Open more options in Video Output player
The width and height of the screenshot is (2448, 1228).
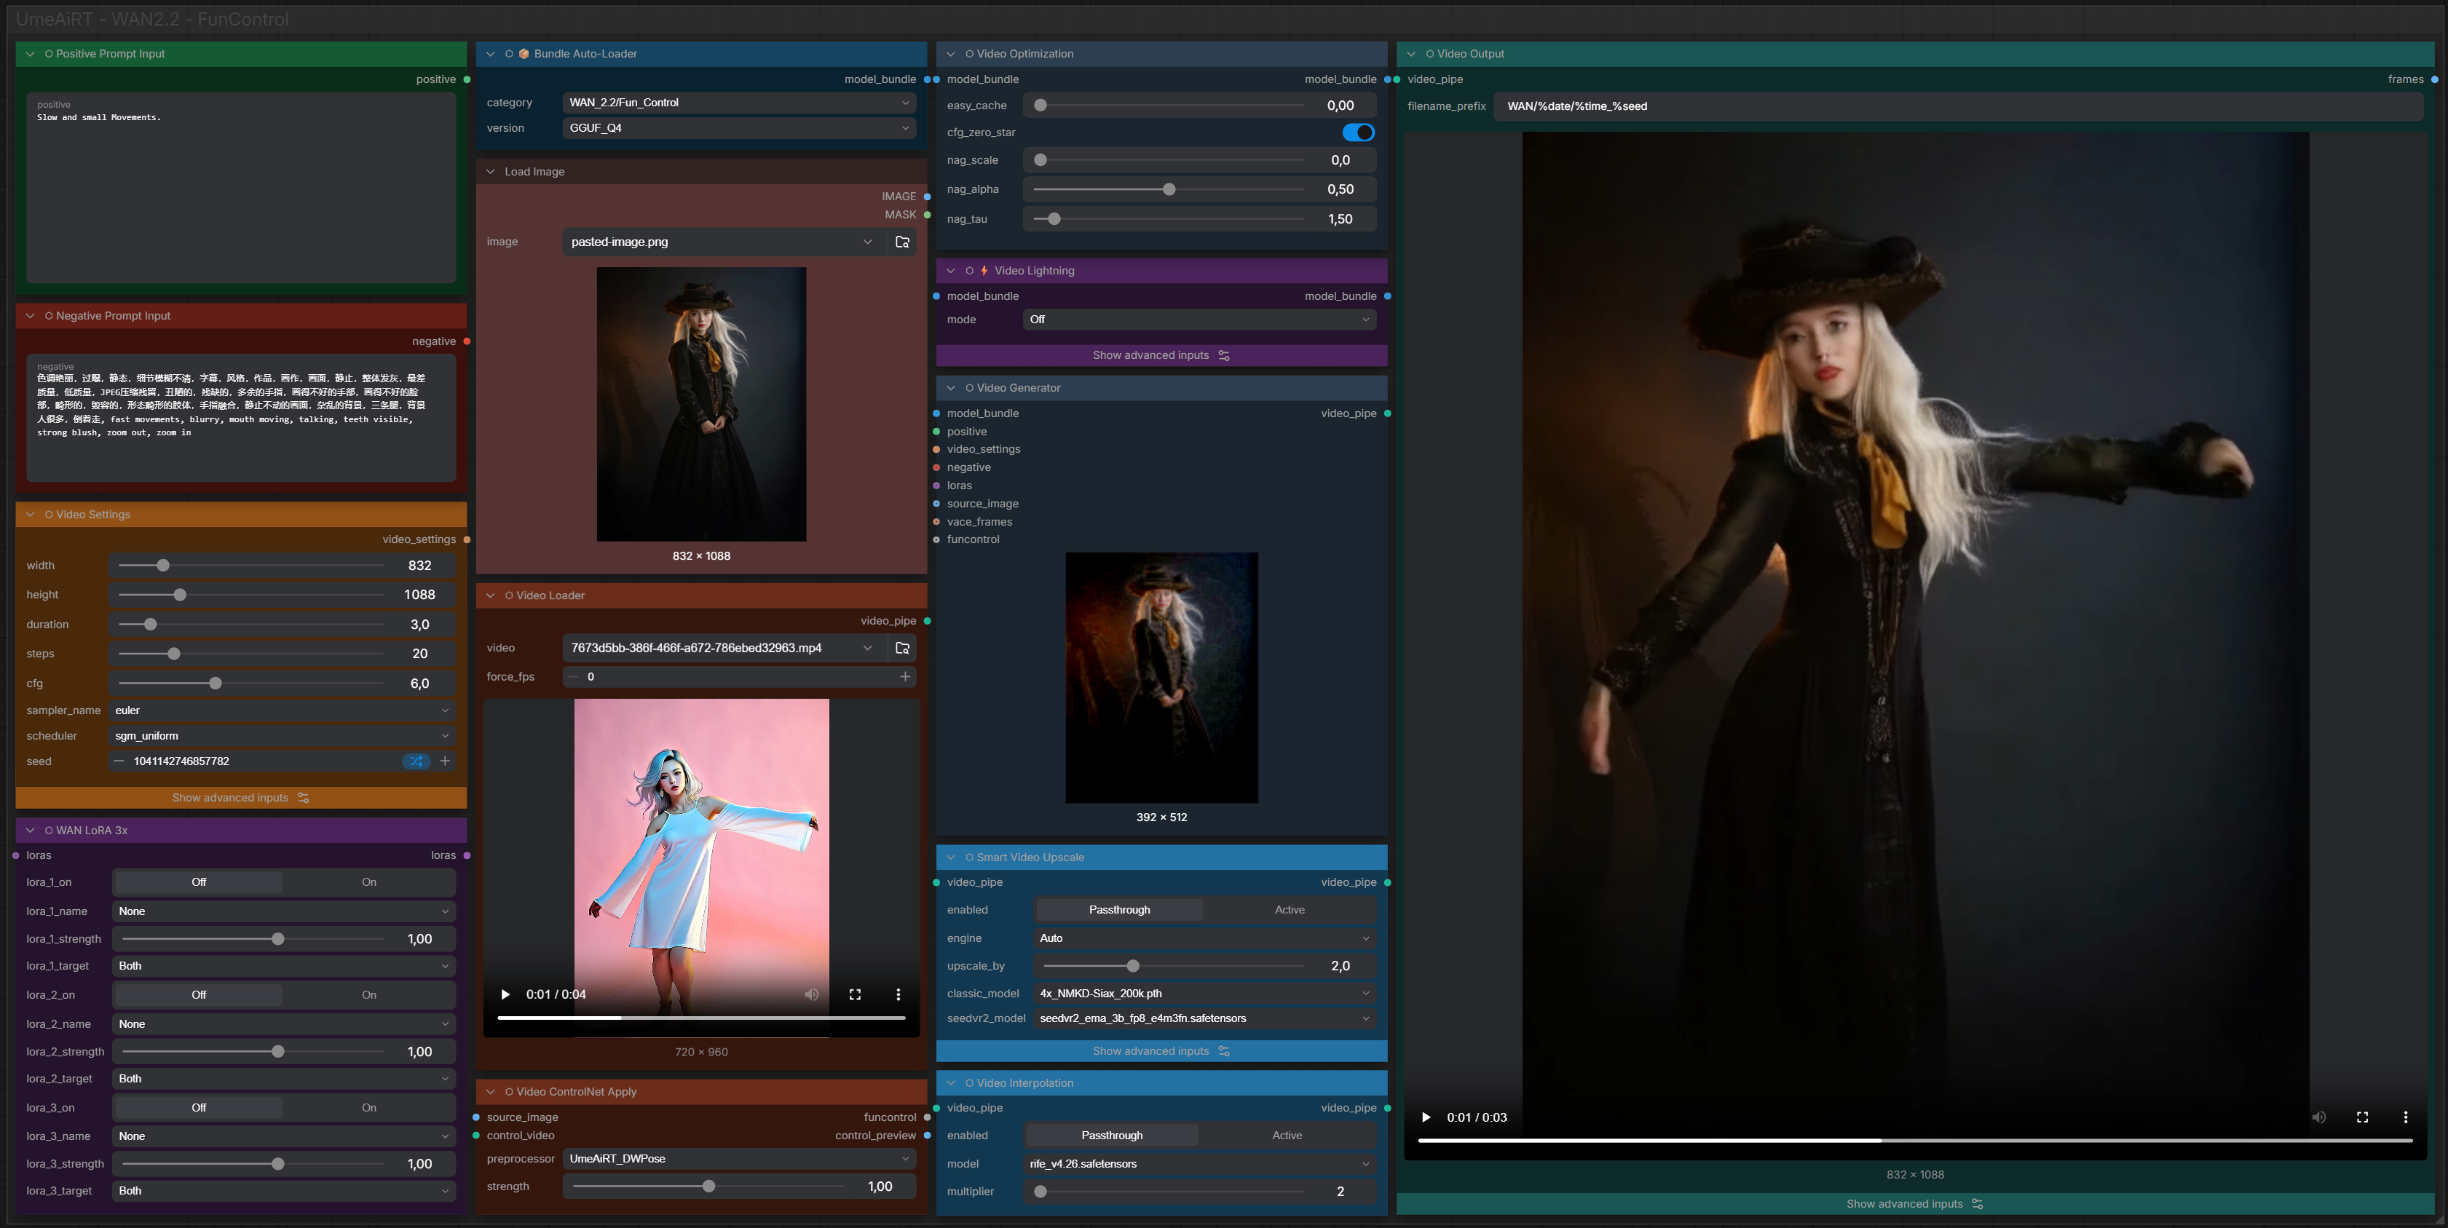[2405, 1117]
